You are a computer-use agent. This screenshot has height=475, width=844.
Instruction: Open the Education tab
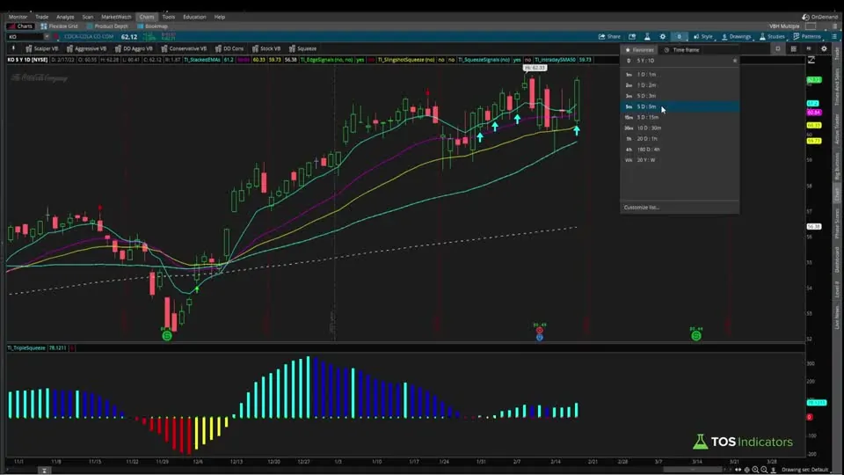[194, 17]
